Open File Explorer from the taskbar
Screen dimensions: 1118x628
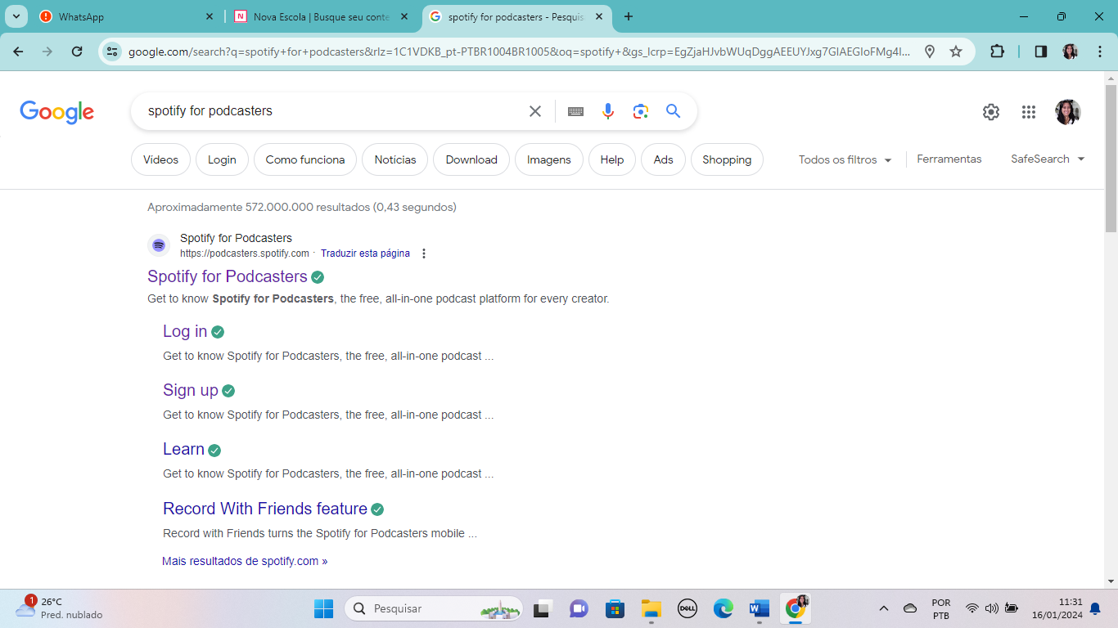(651, 608)
